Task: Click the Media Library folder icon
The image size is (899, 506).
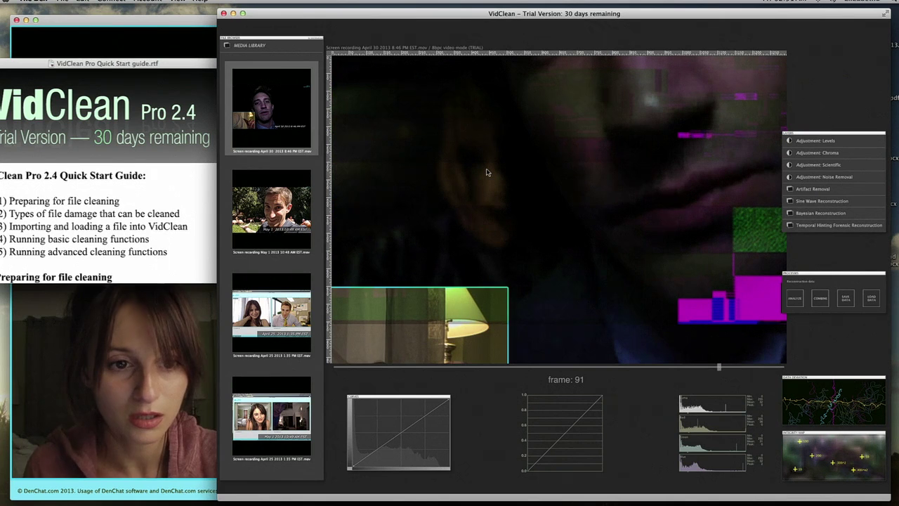Action: point(227,45)
